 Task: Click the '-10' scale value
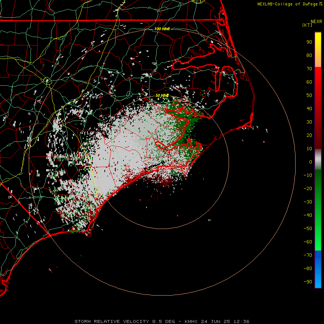tap(308, 175)
